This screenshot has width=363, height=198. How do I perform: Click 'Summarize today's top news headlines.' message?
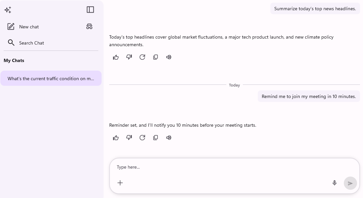pos(315,9)
